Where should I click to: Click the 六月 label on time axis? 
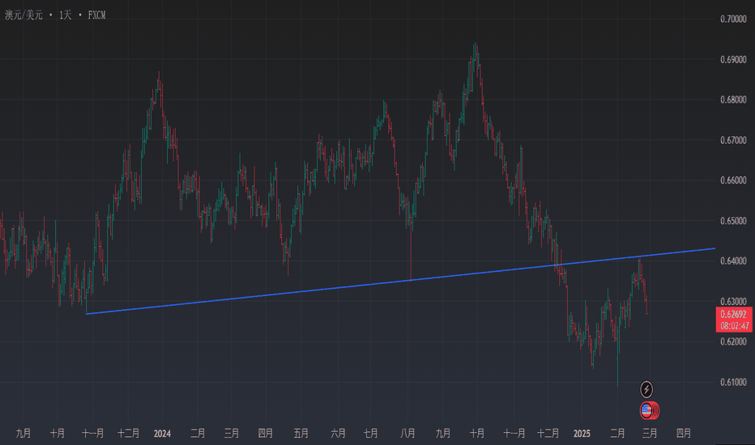337,433
